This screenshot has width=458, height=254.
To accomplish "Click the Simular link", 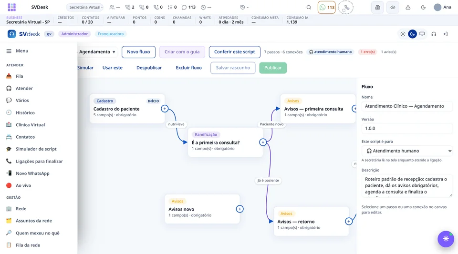I will point(85,68).
